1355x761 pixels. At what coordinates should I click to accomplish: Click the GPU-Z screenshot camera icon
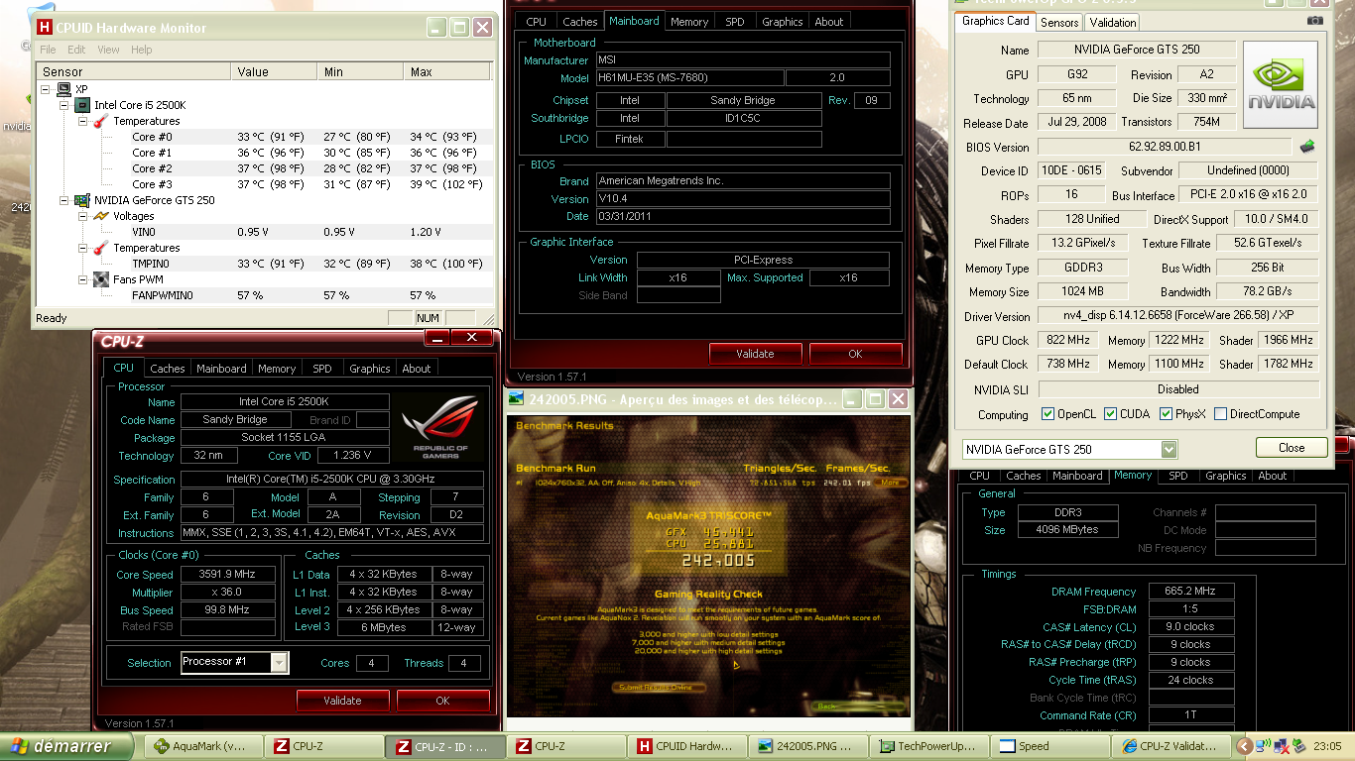click(x=1315, y=21)
